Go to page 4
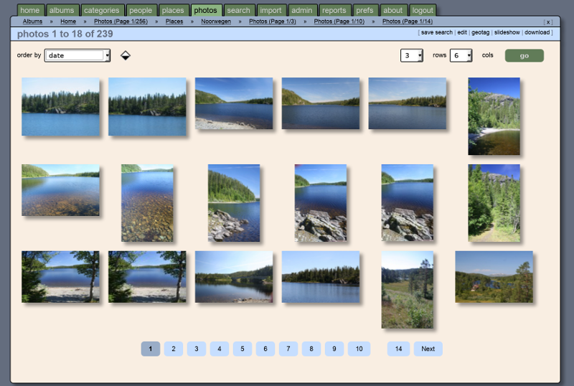The image size is (574, 386). click(x=220, y=349)
